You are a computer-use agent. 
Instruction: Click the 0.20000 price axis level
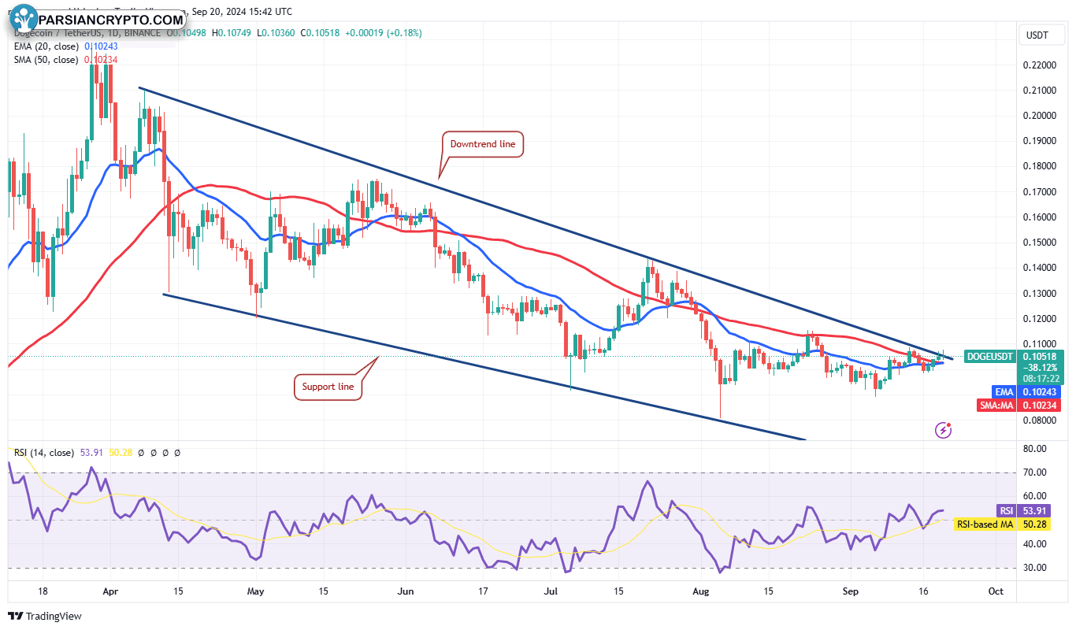coord(1040,116)
